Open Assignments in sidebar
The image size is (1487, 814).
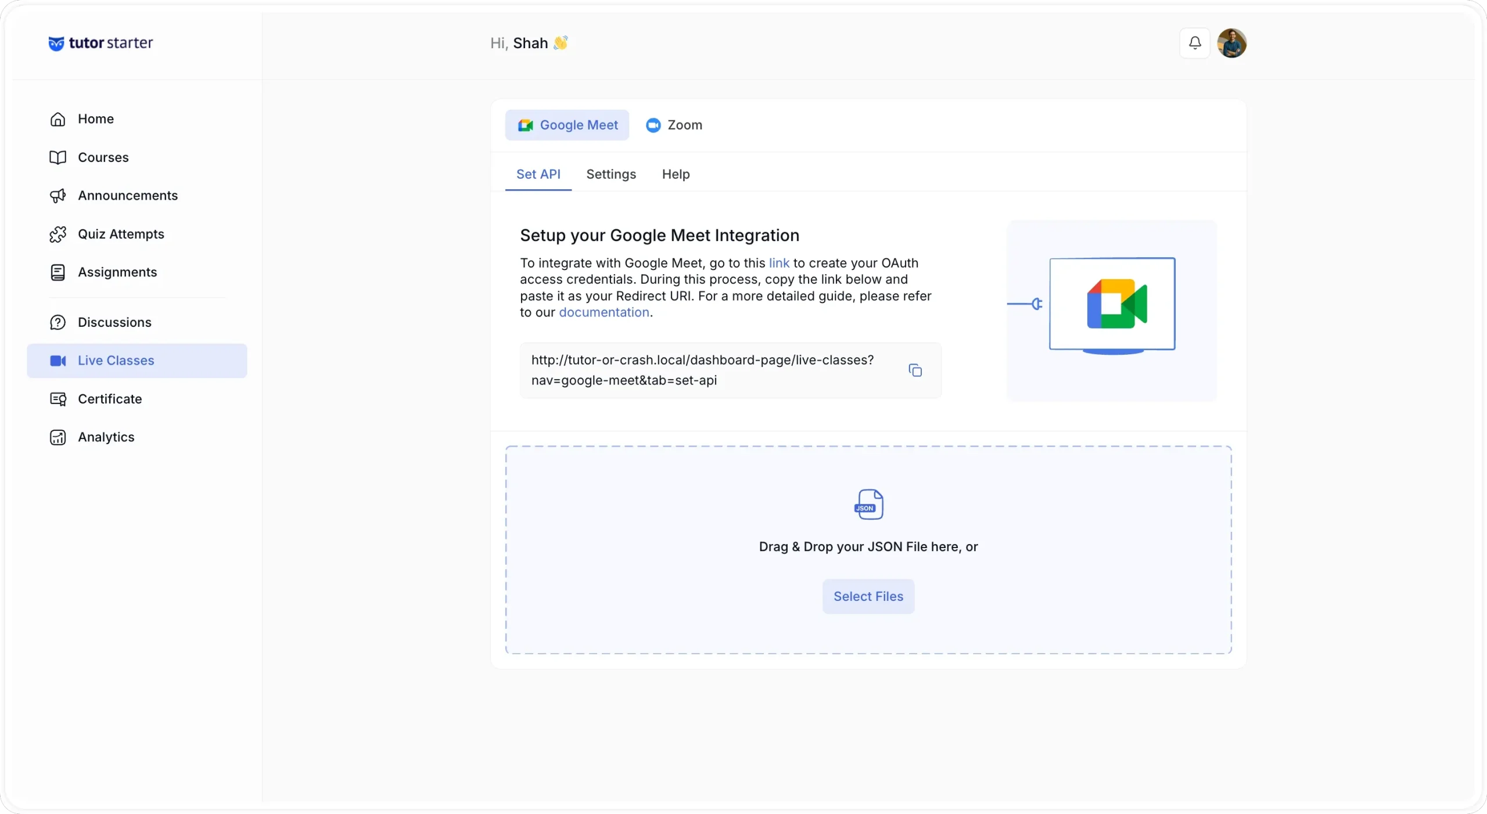click(x=137, y=272)
